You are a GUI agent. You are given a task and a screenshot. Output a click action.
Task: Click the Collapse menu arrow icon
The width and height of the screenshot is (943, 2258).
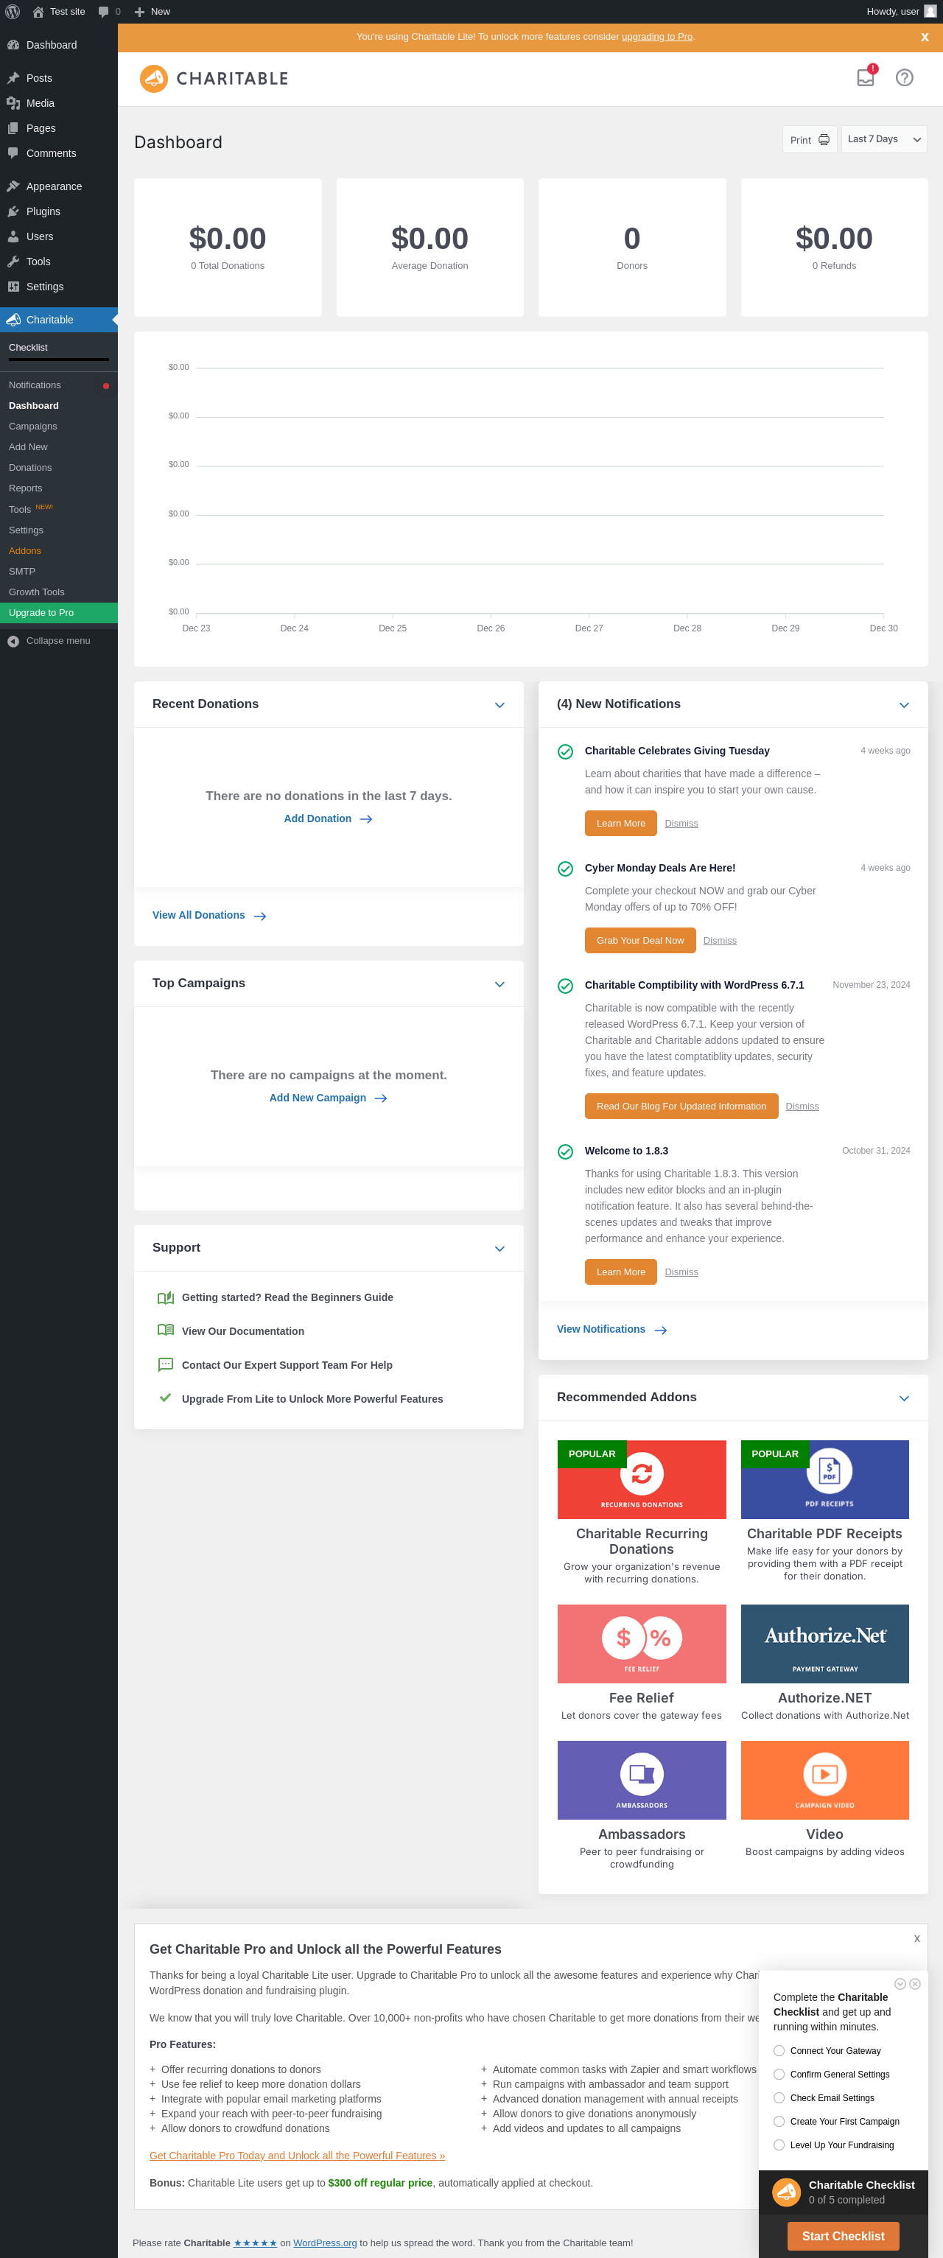(x=13, y=641)
